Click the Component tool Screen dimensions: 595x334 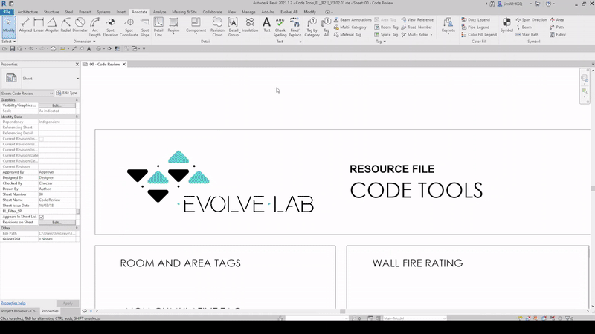click(x=196, y=26)
